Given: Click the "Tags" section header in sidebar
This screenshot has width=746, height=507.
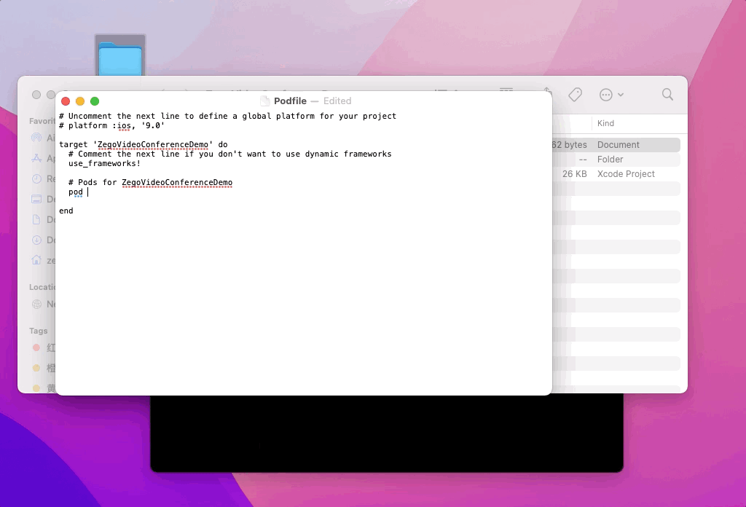Looking at the screenshot, I should (x=38, y=331).
